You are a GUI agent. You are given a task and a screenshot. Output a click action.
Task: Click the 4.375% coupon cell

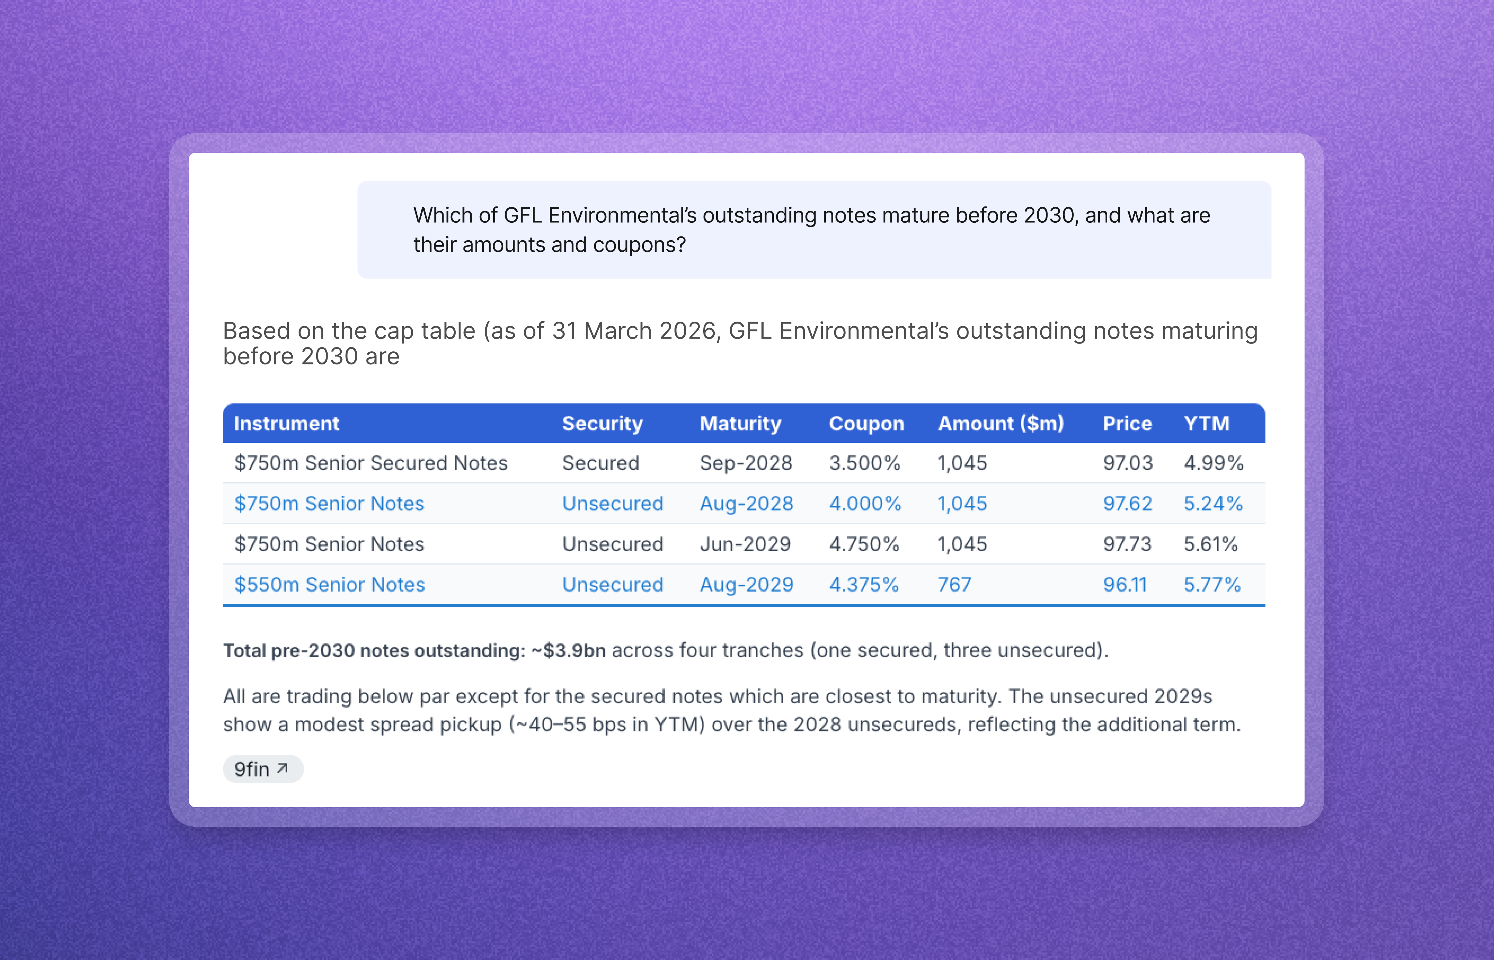coord(864,584)
